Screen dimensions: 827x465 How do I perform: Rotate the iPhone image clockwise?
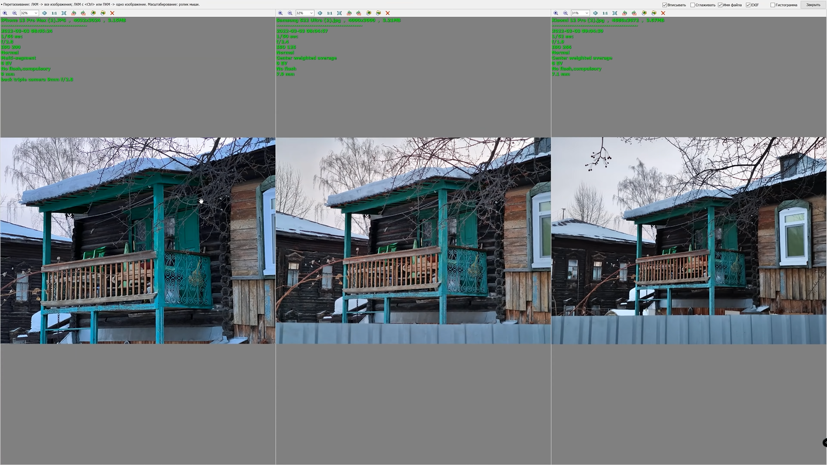pos(83,13)
